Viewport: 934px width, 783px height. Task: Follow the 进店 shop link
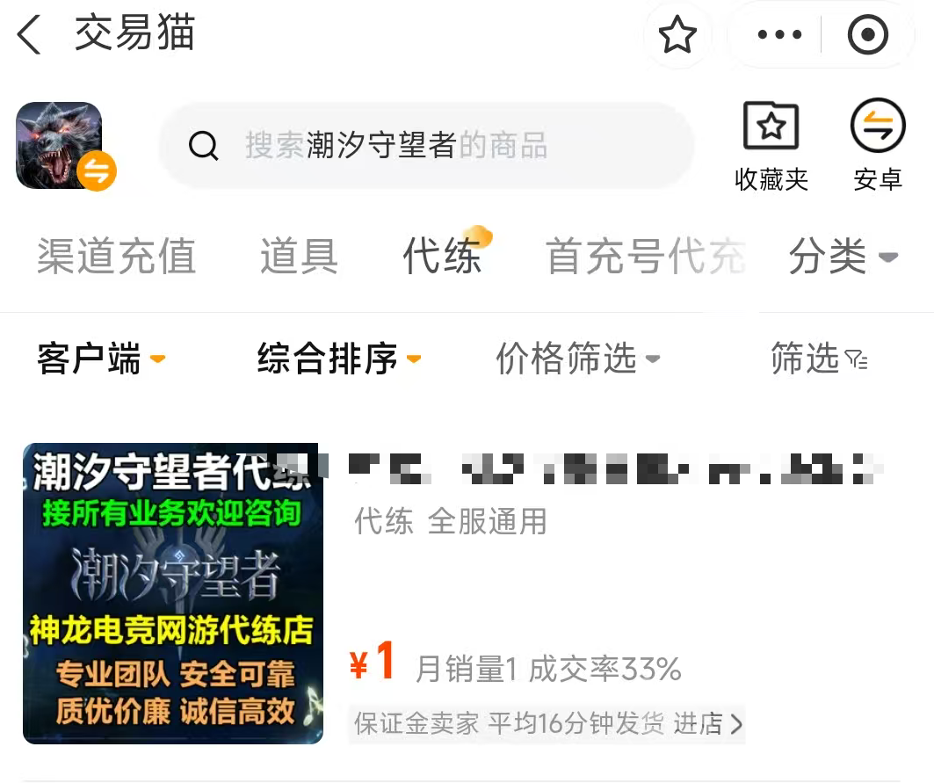click(x=707, y=724)
